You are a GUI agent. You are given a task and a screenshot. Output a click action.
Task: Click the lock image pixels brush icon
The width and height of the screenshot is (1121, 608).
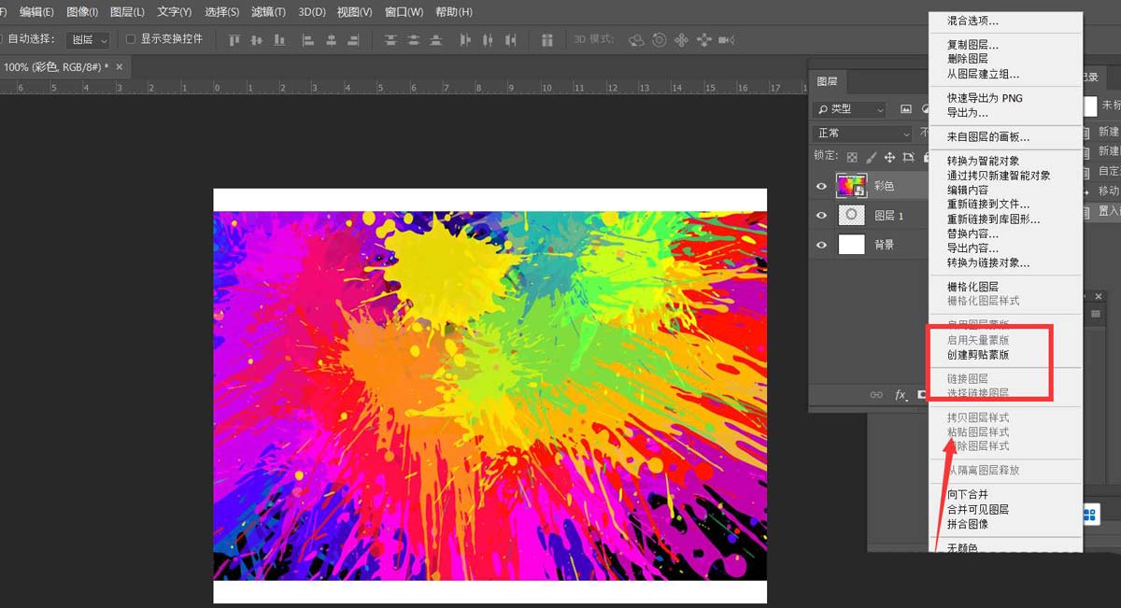click(x=871, y=157)
